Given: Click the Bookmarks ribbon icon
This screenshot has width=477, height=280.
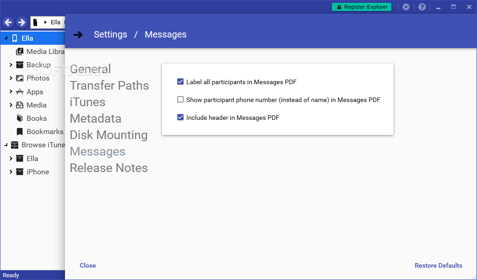Looking at the screenshot, I should click(x=20, y=132).
